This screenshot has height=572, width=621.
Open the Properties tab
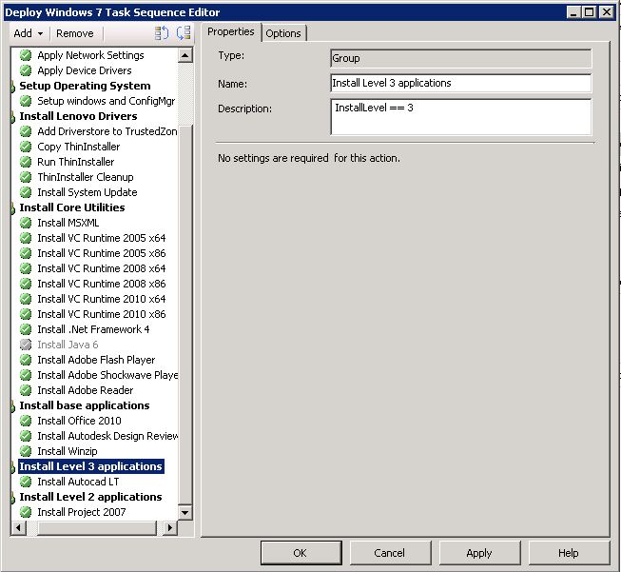click(231, 32)
